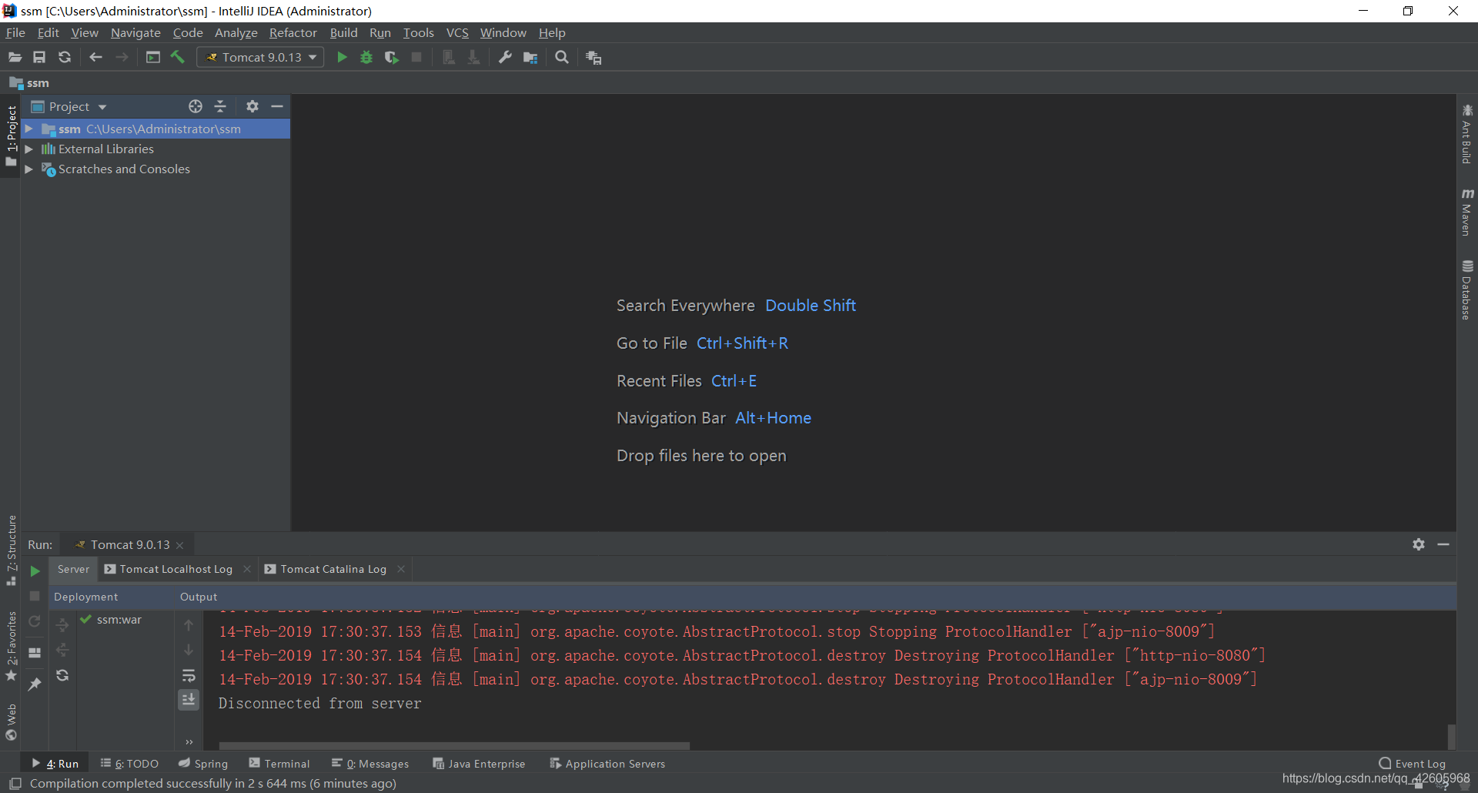Click the Open file toolbar icon
This screenshot has height=793, width=1478.
(x=15, y=57)
